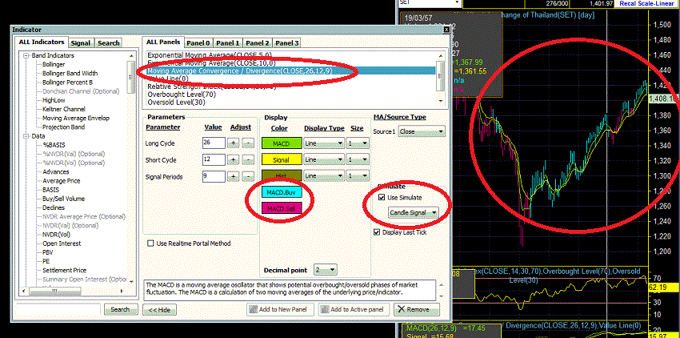
Task: Select Overbought Level(70) in panel list
Action: click(182, 95)
